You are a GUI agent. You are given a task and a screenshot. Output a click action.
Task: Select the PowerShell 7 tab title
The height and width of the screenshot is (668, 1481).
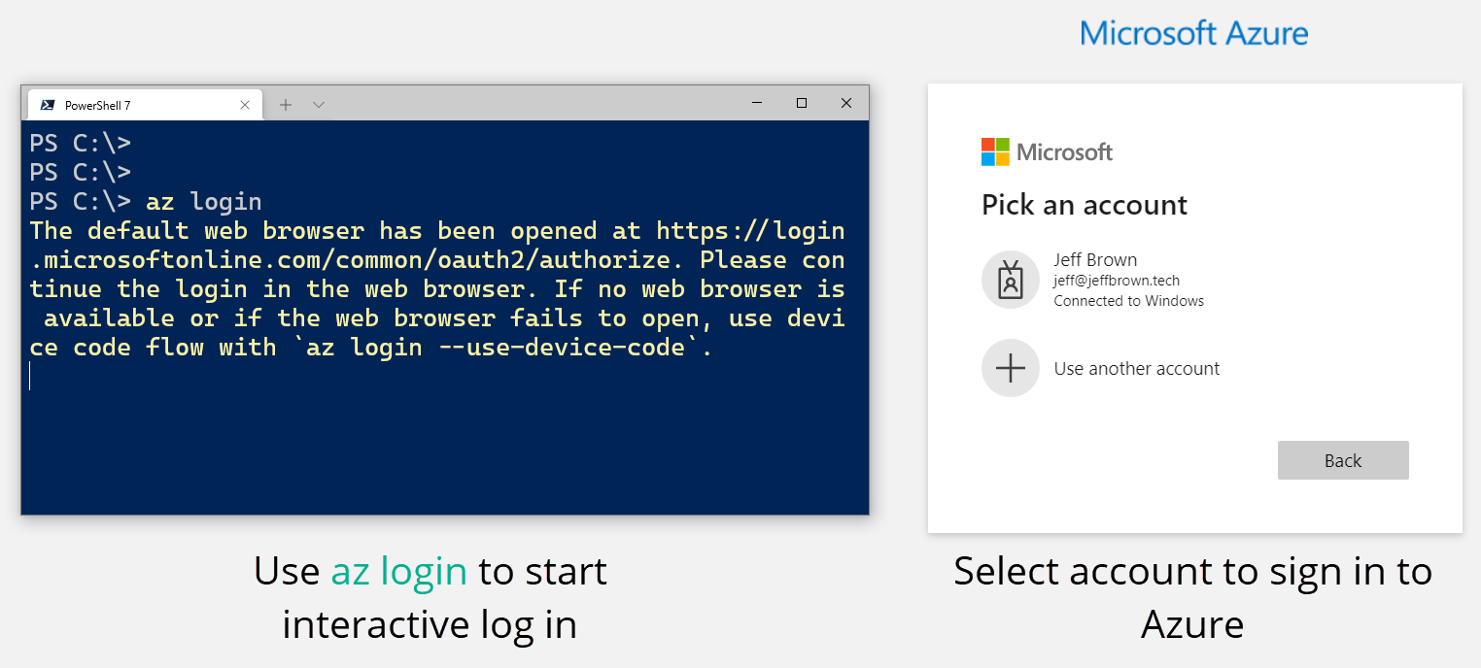pos(97,105)
